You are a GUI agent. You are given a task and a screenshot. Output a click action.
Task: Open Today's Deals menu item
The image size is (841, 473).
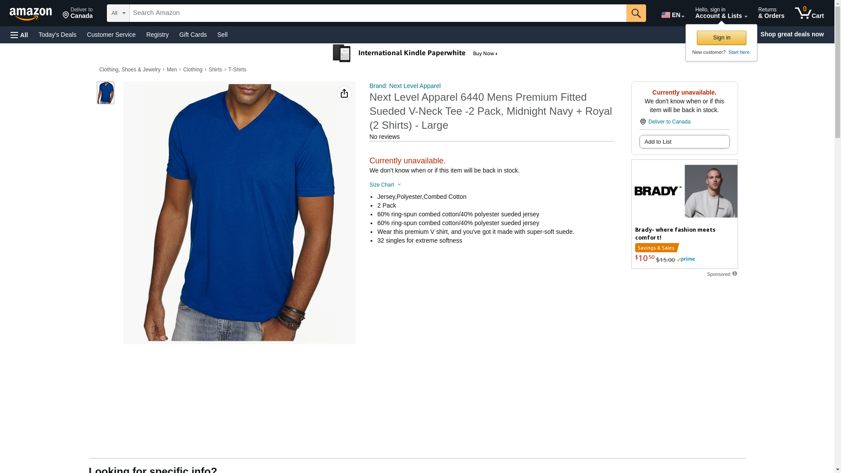click(57, 35)
